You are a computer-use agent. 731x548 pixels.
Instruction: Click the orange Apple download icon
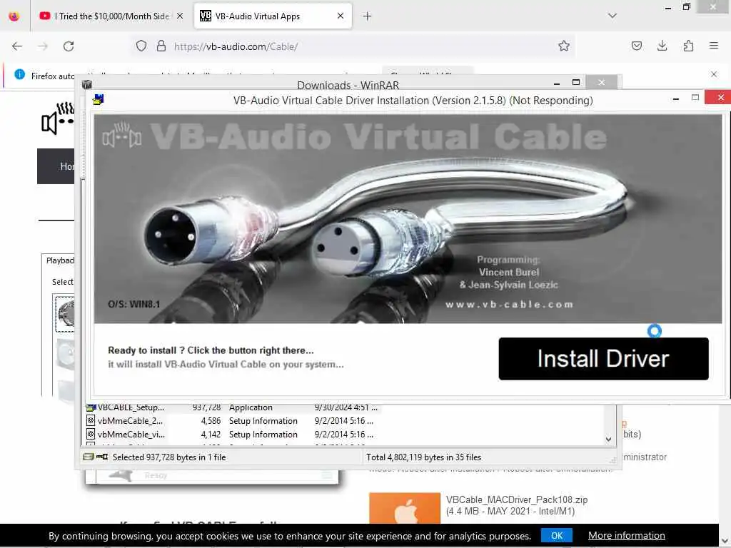pos(405,508)
